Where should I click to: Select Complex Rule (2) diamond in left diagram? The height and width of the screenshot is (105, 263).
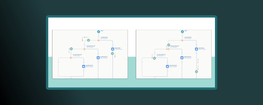[x=71, y=58]
